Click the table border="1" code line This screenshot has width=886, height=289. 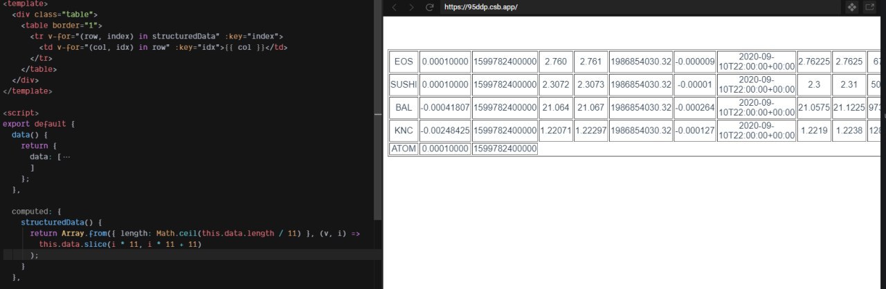(62, 26)
